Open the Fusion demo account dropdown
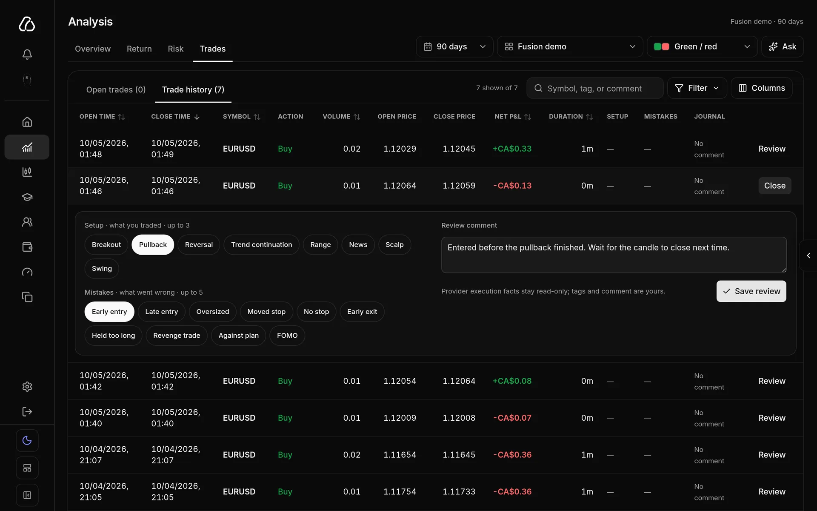Image resolution: width=817 pixels, height=511 pixels. coord(570,46)
